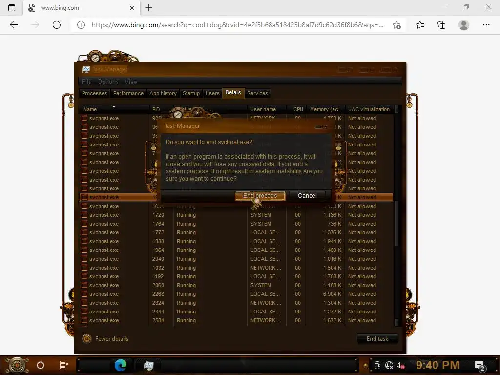
Task: Refresh the Bing page
Action: tap(57, 25)
